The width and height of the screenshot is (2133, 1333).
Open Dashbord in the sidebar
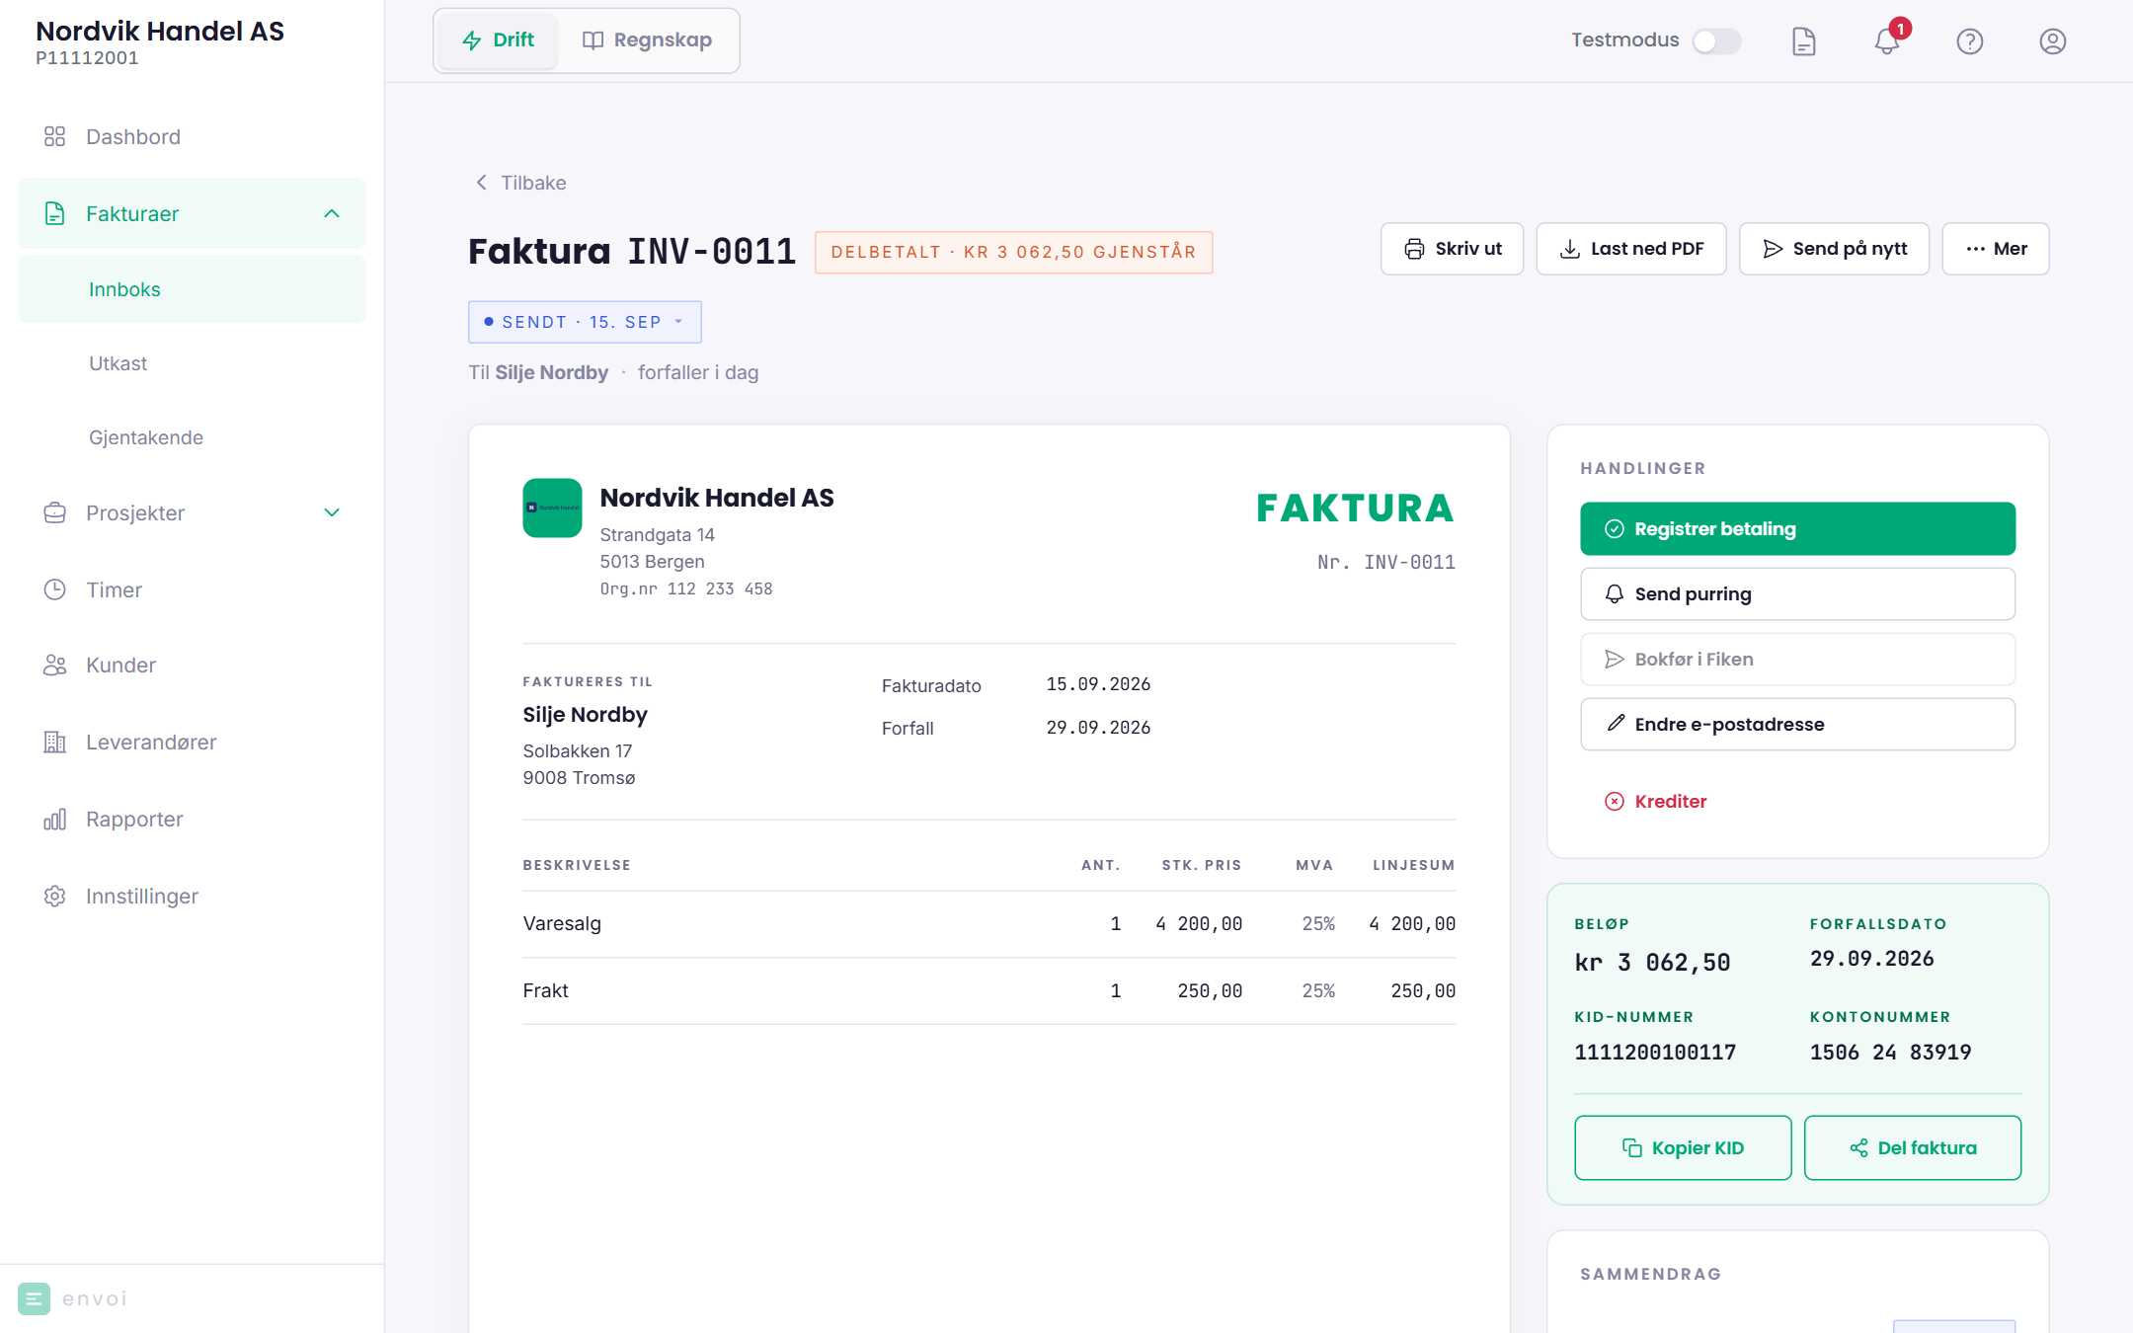click(192, 136)
